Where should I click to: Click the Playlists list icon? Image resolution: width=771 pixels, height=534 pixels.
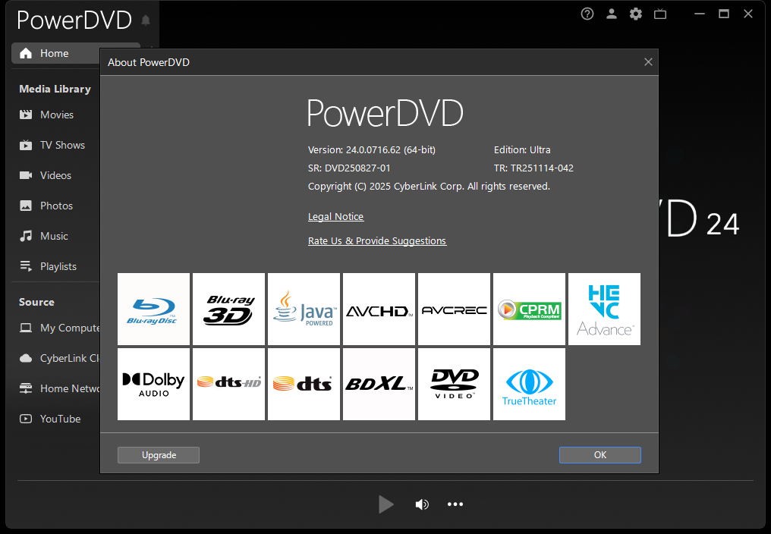tap(26, 266)
